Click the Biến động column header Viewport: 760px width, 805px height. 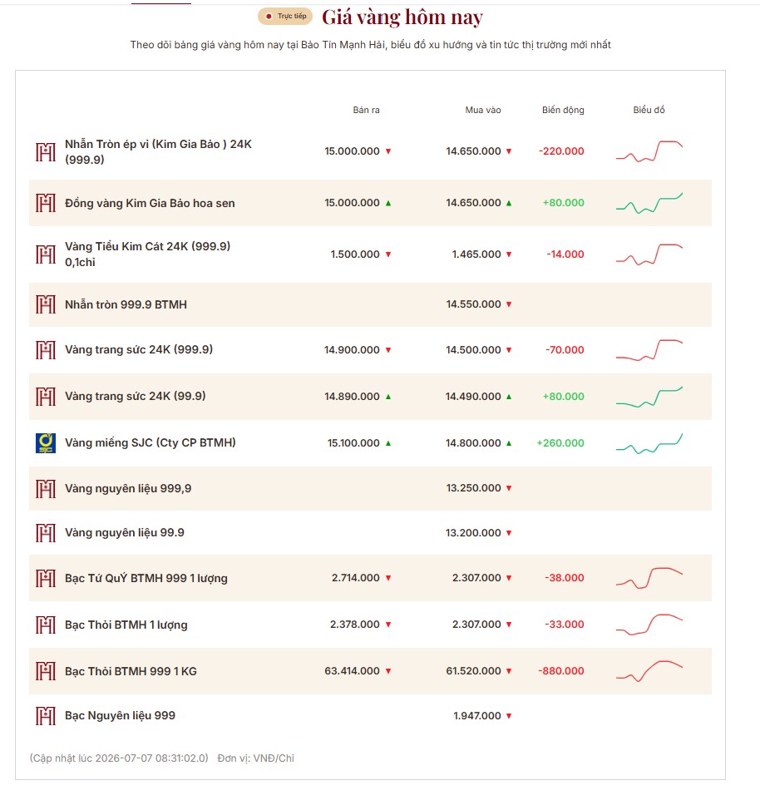(x=563, y=110)
